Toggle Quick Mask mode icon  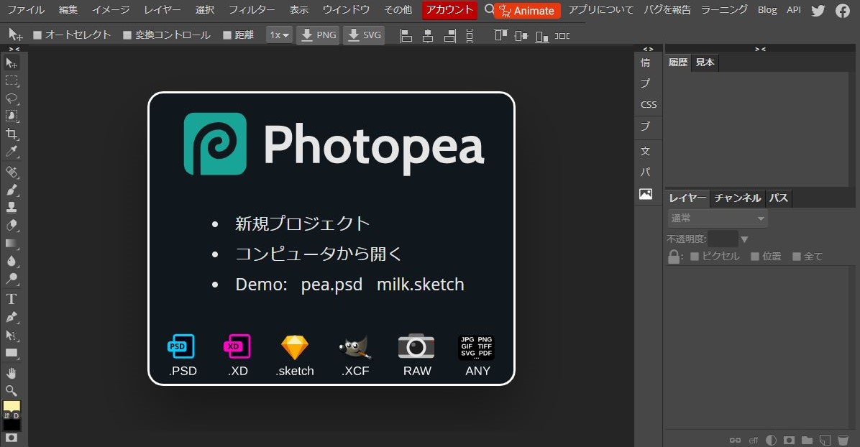[12, 438]
